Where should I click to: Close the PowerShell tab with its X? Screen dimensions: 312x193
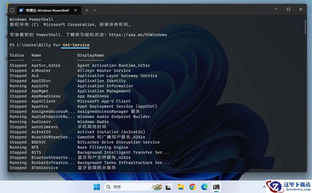point(76,10)
